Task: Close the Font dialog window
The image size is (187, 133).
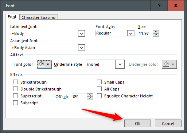Action: point(176,5)
